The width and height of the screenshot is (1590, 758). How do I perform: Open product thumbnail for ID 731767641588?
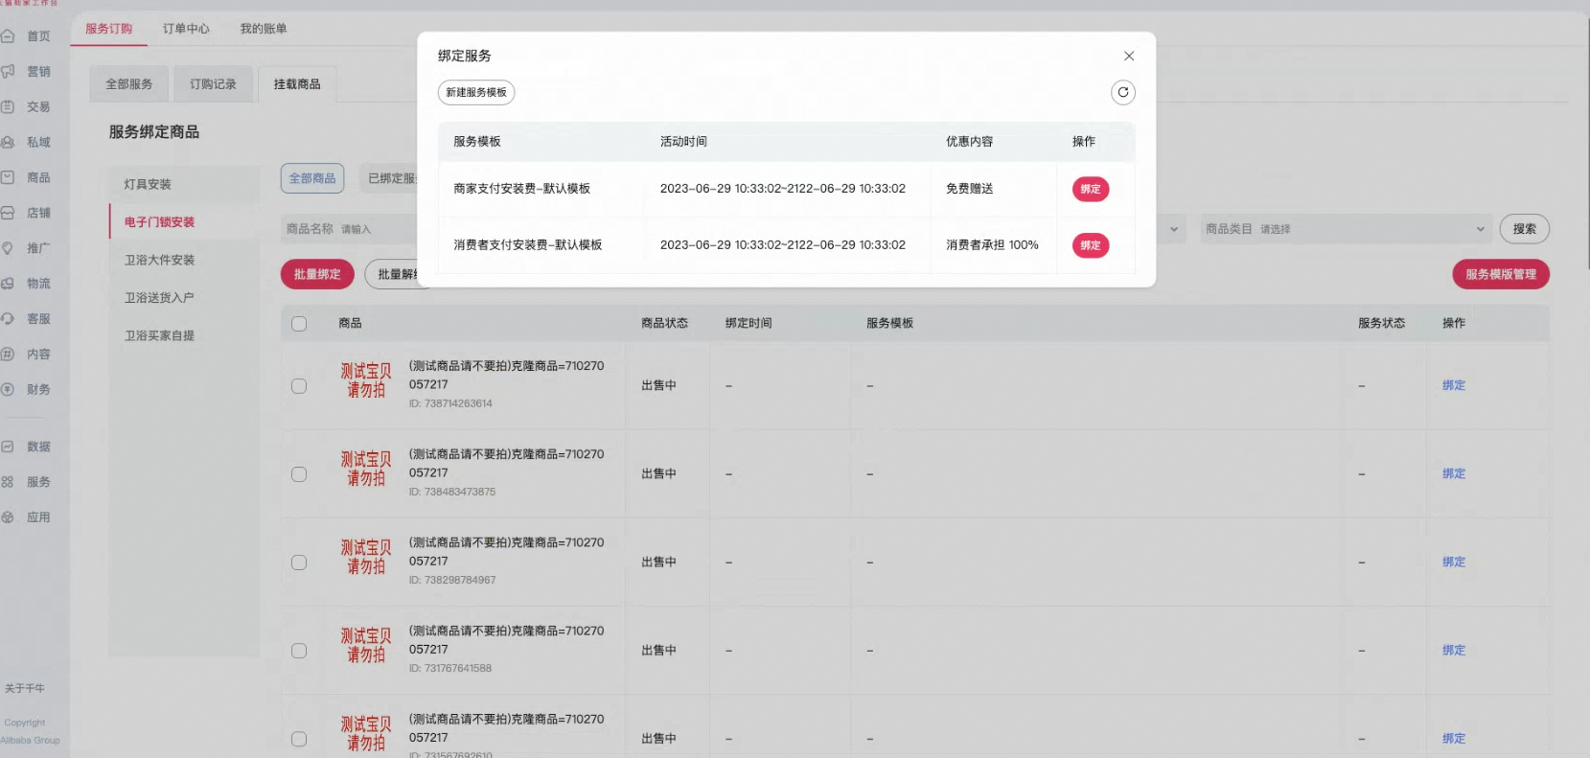366,645
